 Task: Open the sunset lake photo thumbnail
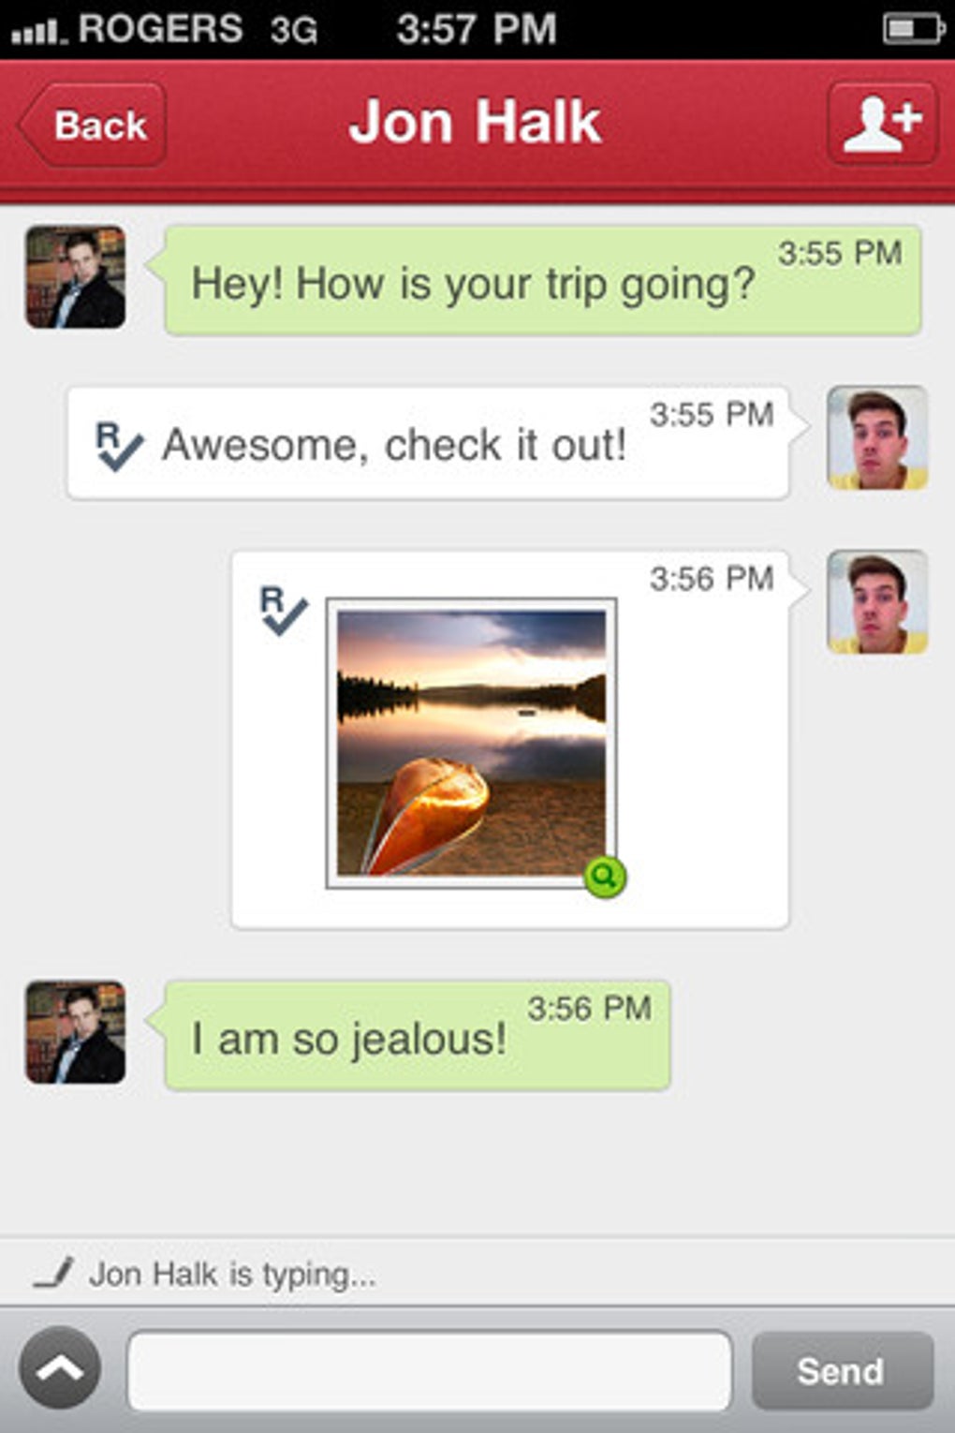coord(470,742)
